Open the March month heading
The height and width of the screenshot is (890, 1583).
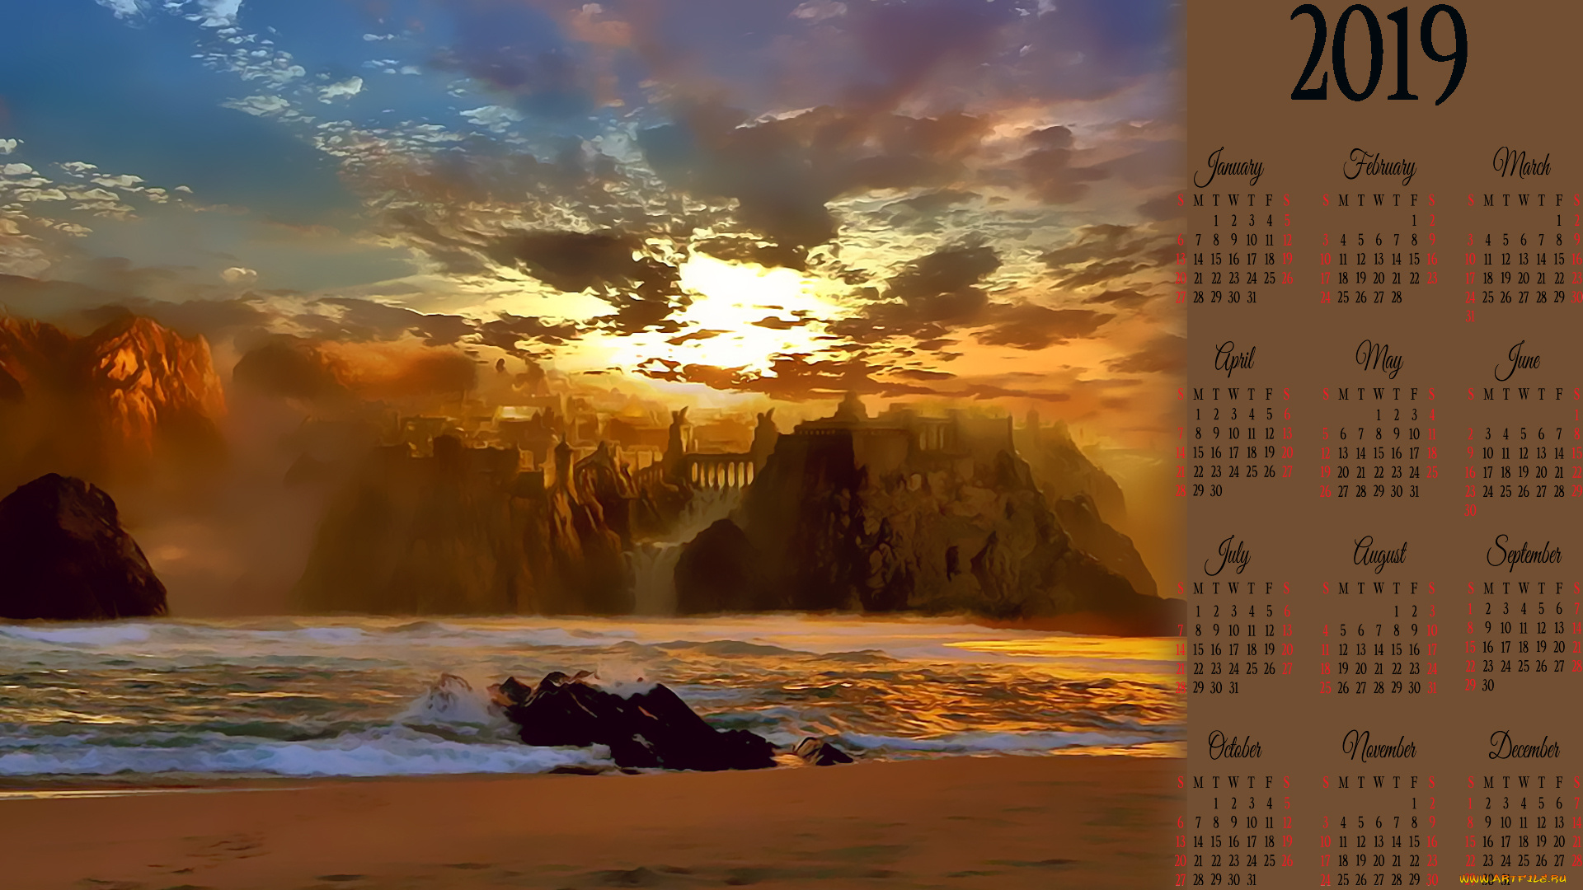1522,165
